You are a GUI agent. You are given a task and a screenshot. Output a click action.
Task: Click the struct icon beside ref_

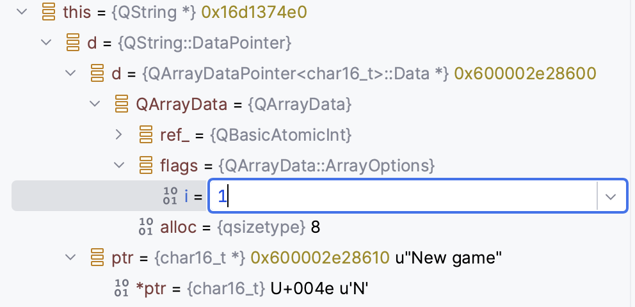point(146,135)
